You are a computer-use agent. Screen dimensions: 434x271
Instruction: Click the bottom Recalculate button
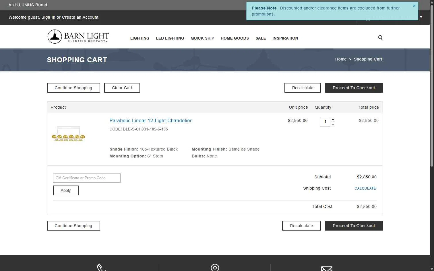(301, 226)
